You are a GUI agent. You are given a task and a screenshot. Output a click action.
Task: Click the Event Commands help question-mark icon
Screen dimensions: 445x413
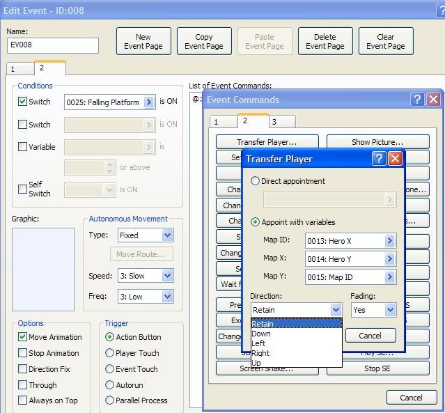pyautogui.click(x=416, y=100)
